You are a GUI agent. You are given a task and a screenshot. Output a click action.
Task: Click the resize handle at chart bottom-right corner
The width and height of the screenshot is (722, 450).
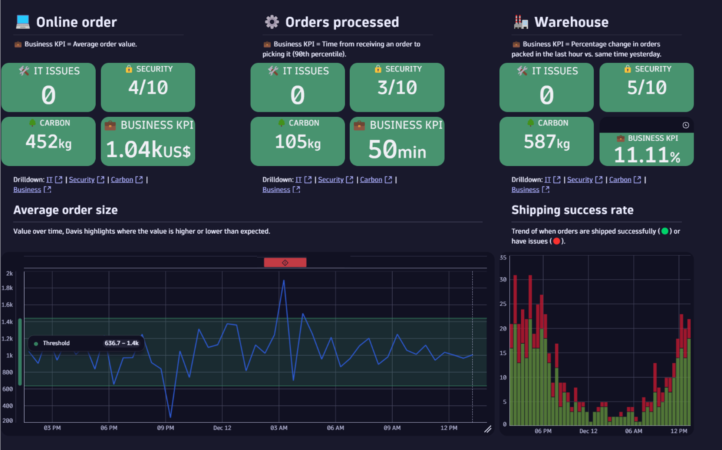[488, 430]
